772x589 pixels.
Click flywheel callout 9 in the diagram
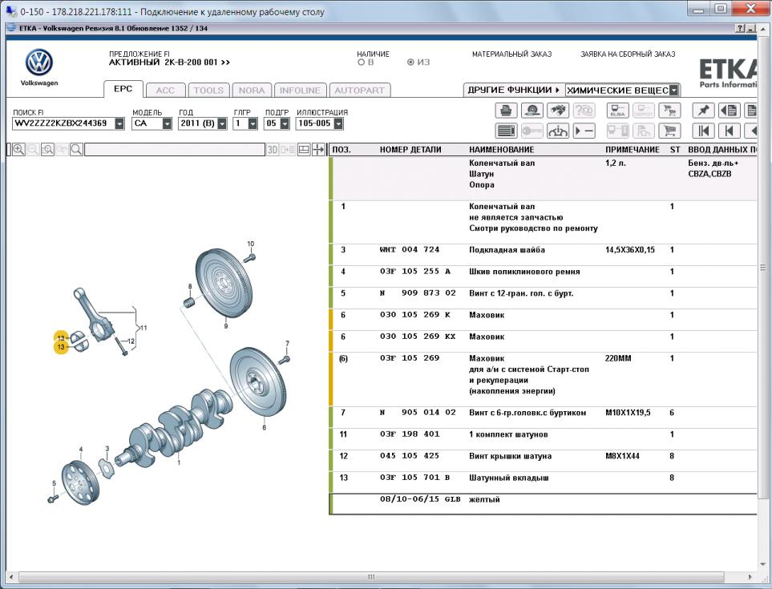pos(225,325)
